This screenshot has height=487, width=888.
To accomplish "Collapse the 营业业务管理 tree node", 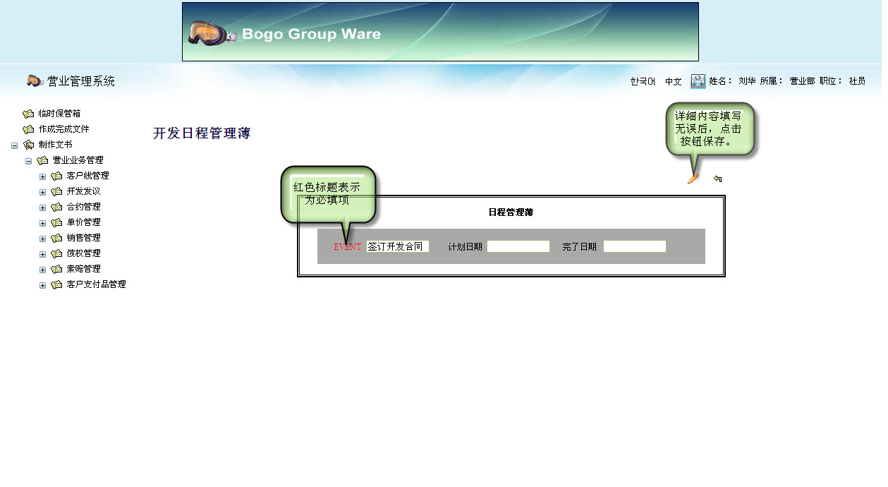I will (x=28, y=161).
